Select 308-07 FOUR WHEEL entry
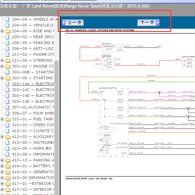 [x=33, y=113]
